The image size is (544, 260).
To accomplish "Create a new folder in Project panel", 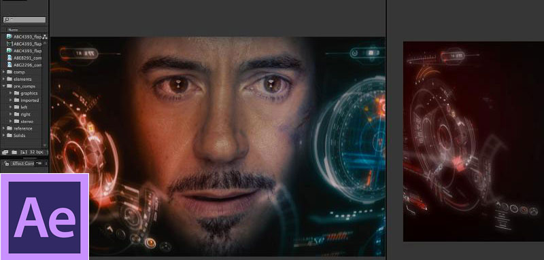I will click(14, 152).
